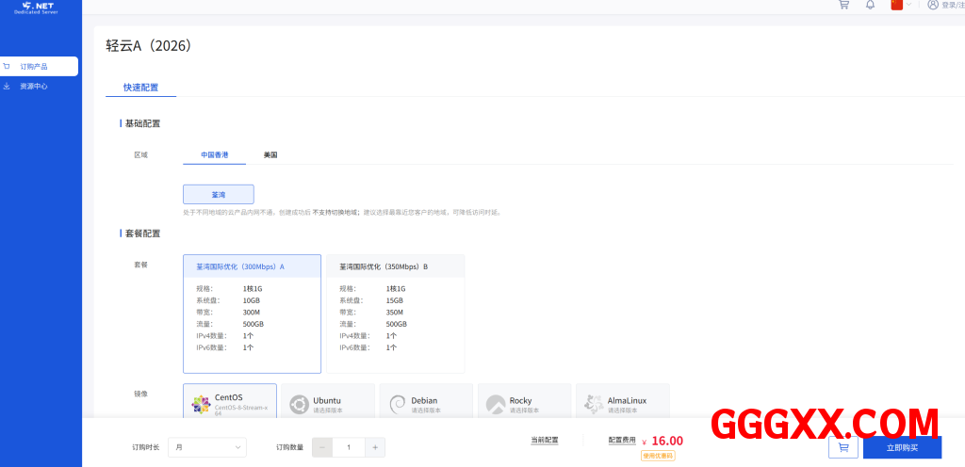Click the 立即购买 button
The image size is (965, 467).
[902, 447]
